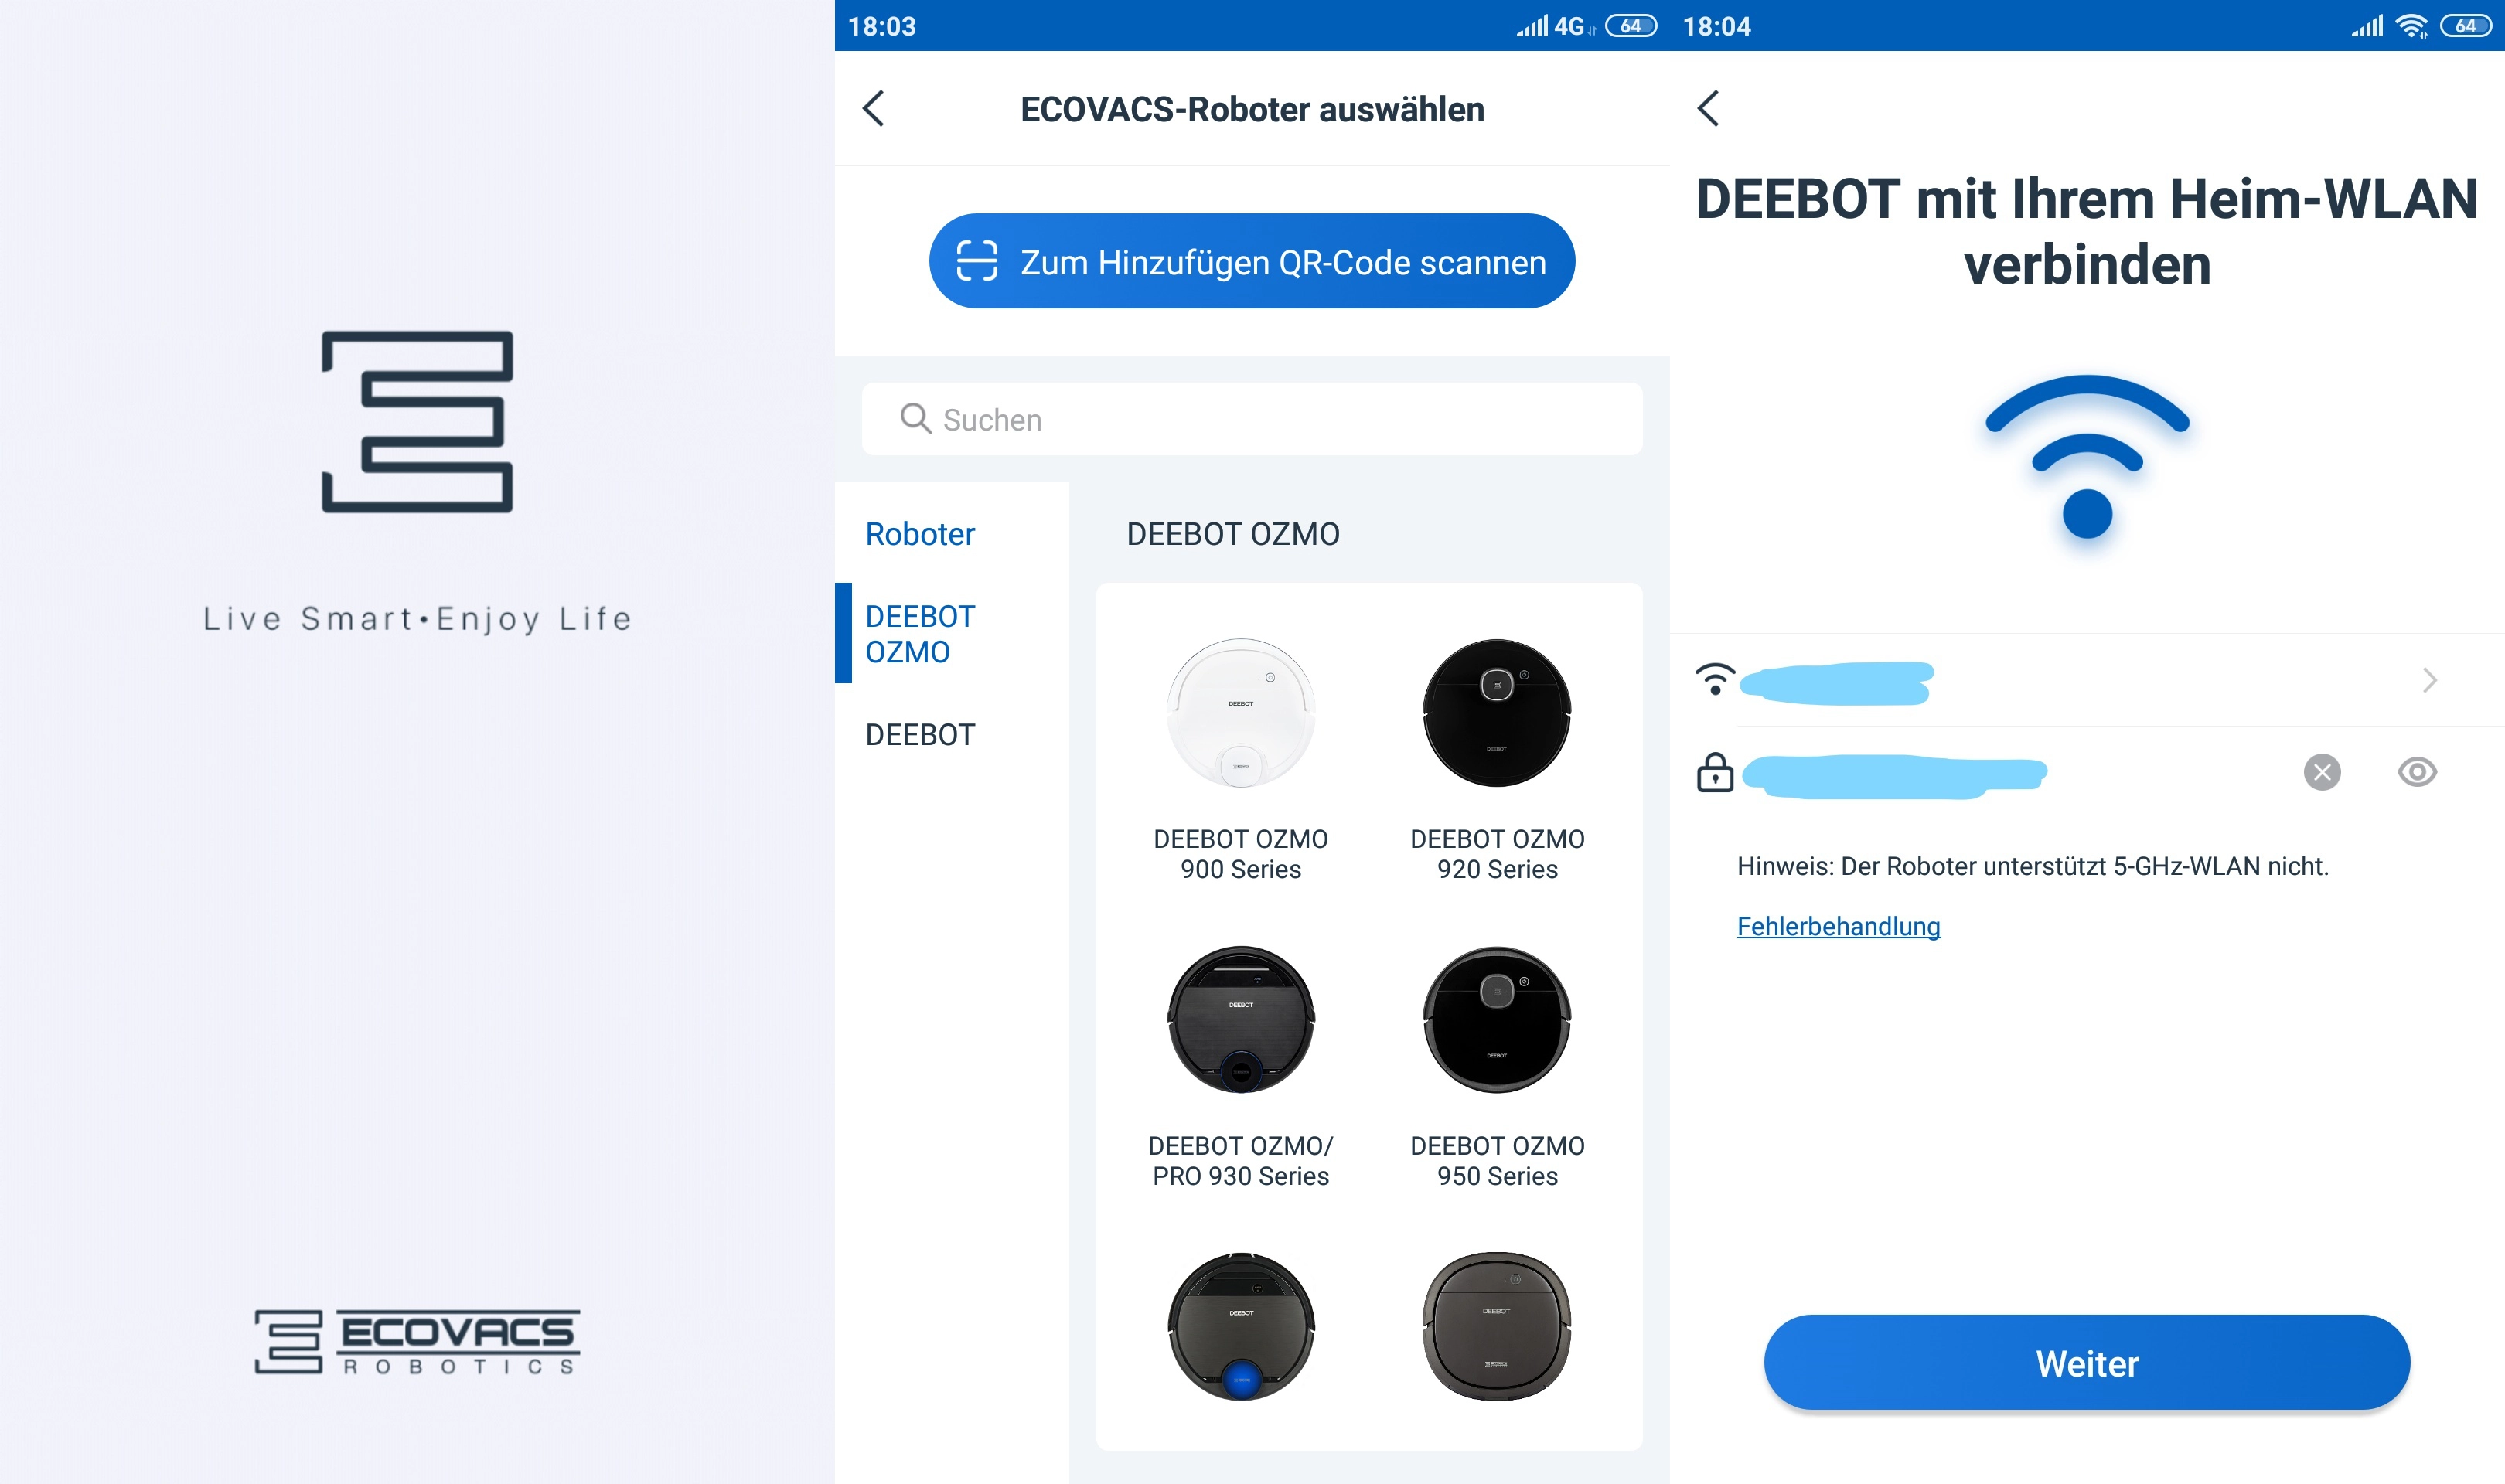Image resolution: width=2505 pixels, height=1484 pixels.
Task: Focus the Suchen search field
Action: click(1252, 419)
